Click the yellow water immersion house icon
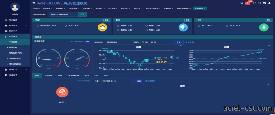Image resolution: width=275 pixels, height=115 pixels. (x=102, y=27)
